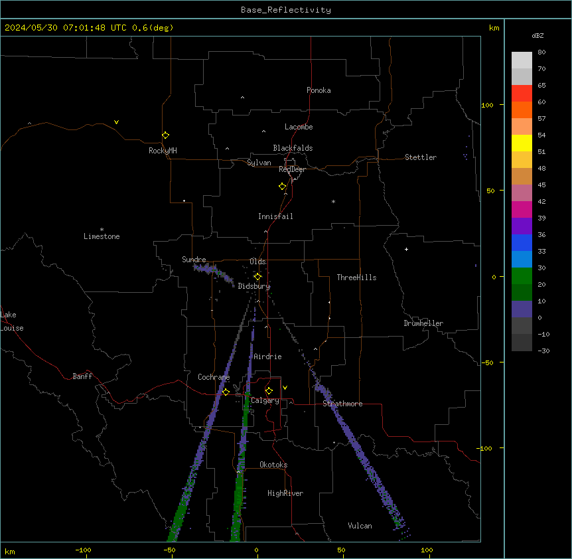Click the Calgary city label
The height and width of the screenshot is (559, 572).
(265, 400)
